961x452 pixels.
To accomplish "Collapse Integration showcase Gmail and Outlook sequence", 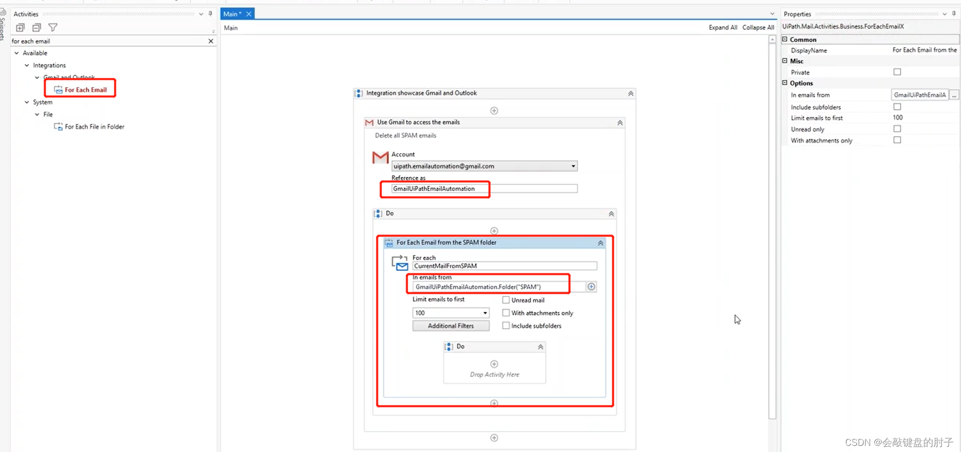I will pyautogui.click(x=631, y=94).
